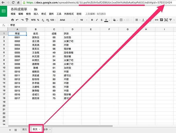Open the 英文 sheet tab menu arrow
Screen dimensions: 176x133
[x=40, y=129]
